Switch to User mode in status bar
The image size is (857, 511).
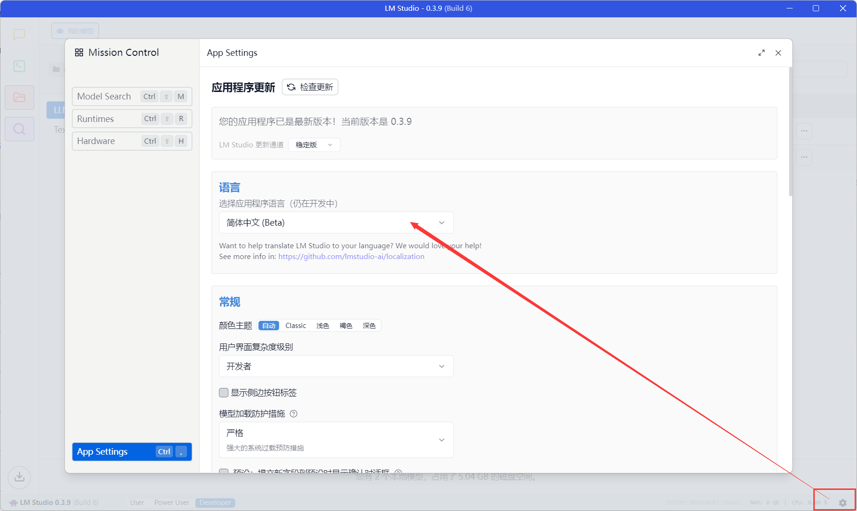pyautogui.click(x=137, y=503)
